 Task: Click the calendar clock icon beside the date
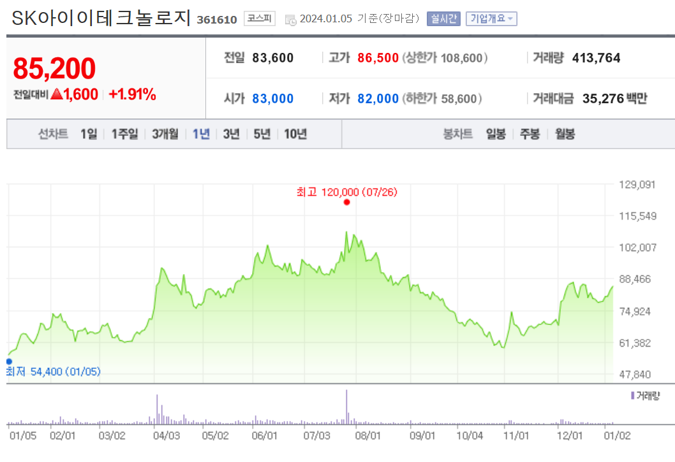coord(290,20)
